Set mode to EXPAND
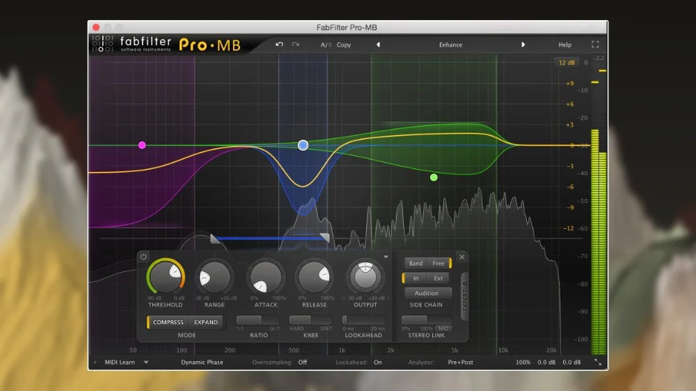Screen dimensions: 696x391 point(206,322)
